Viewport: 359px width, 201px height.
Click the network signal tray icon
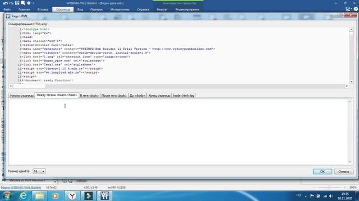325,196
